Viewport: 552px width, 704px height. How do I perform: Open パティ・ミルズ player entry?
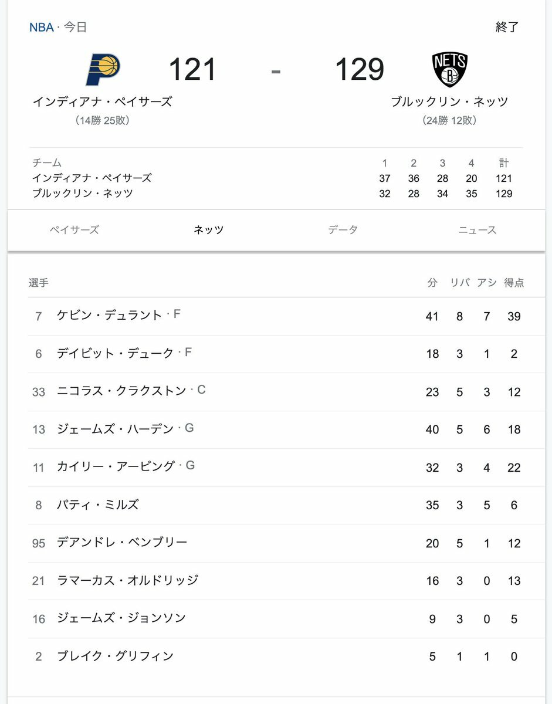pyautogui.click(x=286, y=505)
